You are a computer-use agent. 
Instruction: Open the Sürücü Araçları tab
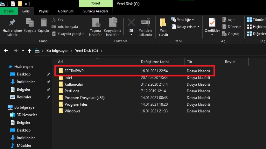[x=95, y=11]
